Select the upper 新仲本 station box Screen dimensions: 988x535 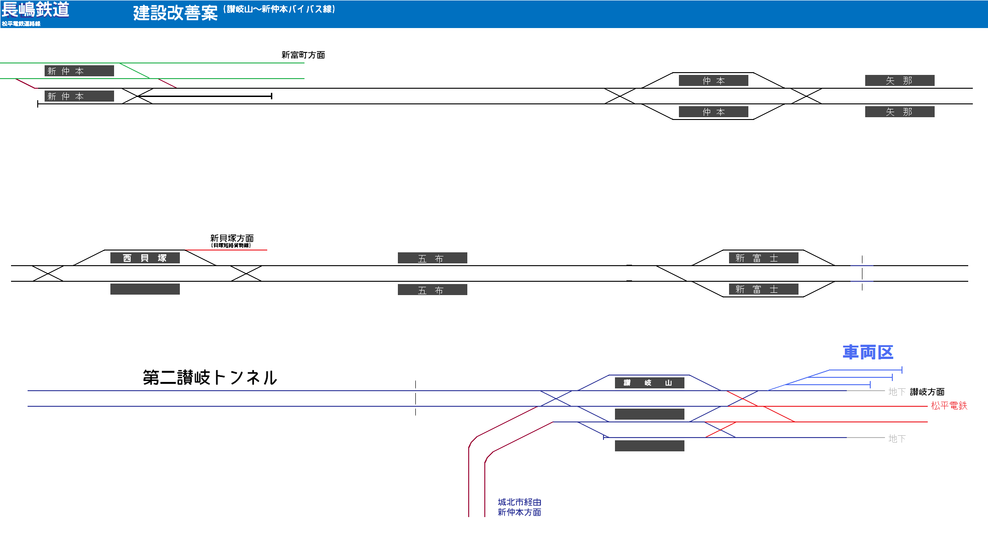pyautogui.click(x=79, y=71)
